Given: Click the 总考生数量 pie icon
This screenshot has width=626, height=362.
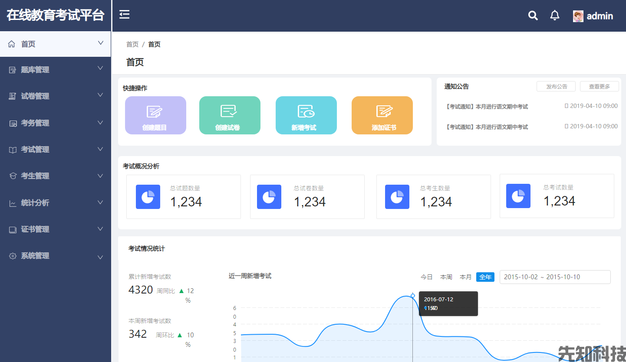Looking at the screenshot, I should (397, 197).
